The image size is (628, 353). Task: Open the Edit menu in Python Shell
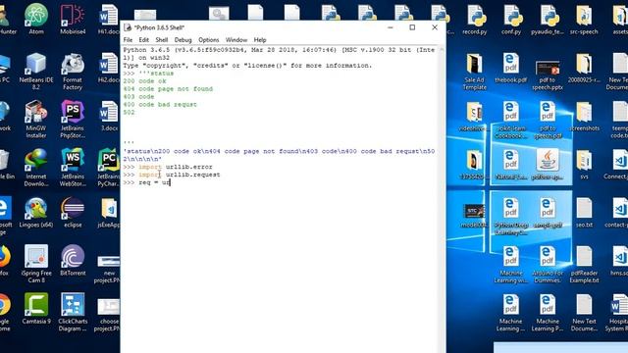(144, 40)
